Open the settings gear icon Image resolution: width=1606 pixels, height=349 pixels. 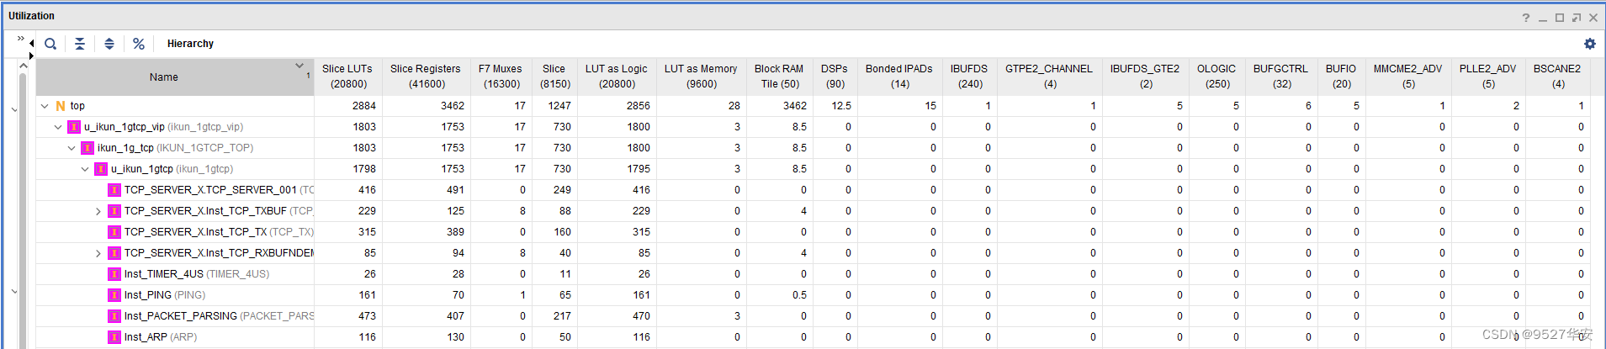coord(1589,44)
